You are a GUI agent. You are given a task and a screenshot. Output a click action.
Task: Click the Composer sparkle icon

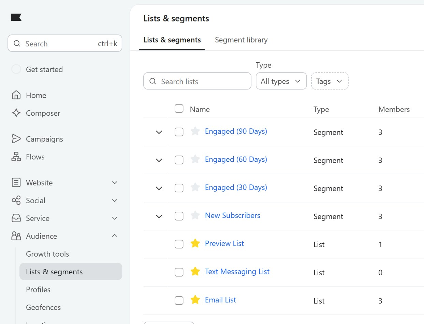[x=16, y=113]
